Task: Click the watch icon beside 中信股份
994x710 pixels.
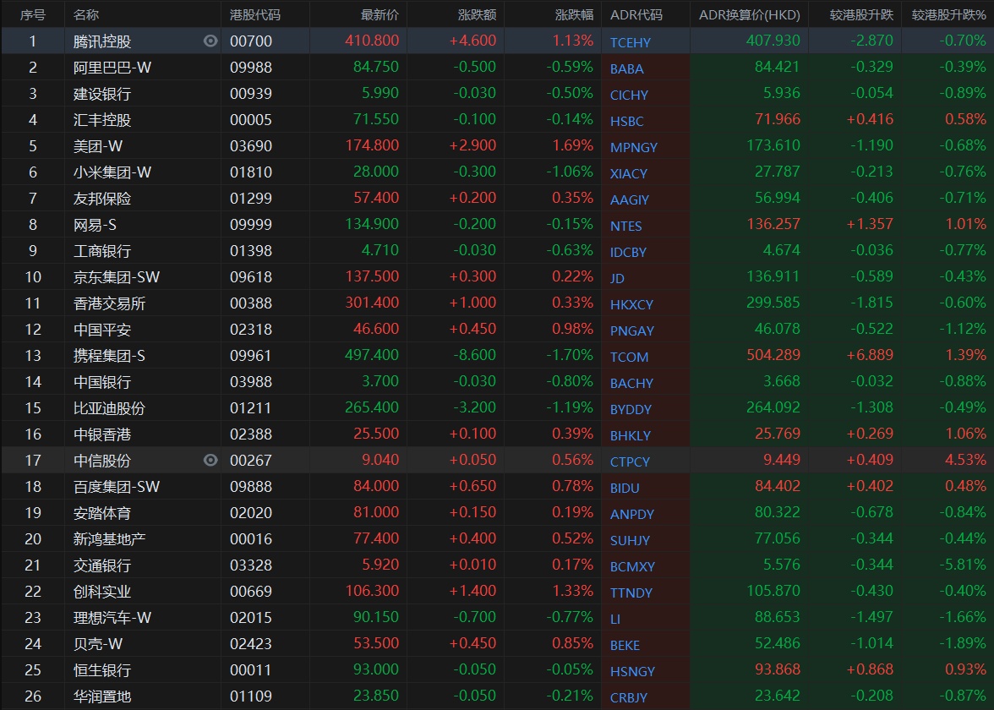Action: [x=210, y=460]
